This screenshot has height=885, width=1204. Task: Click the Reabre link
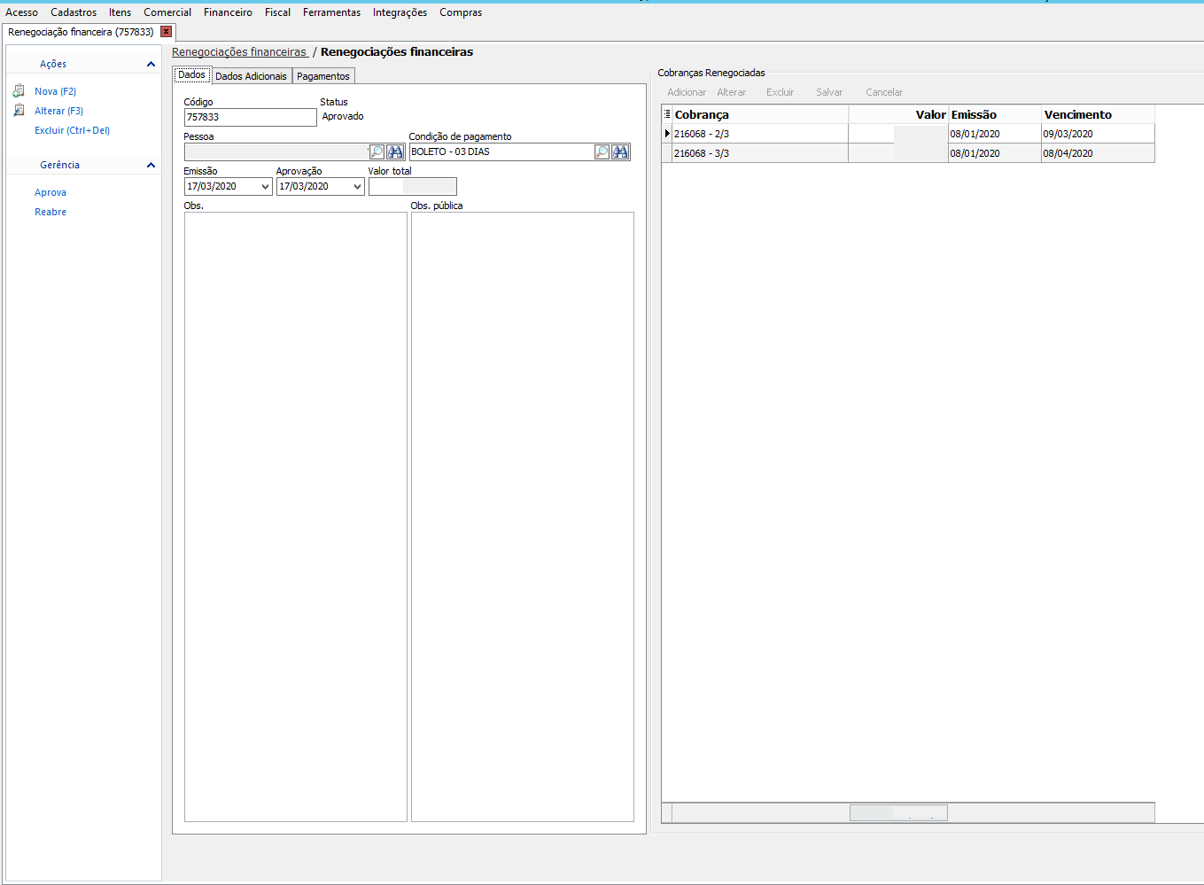[x=50, y=212]
